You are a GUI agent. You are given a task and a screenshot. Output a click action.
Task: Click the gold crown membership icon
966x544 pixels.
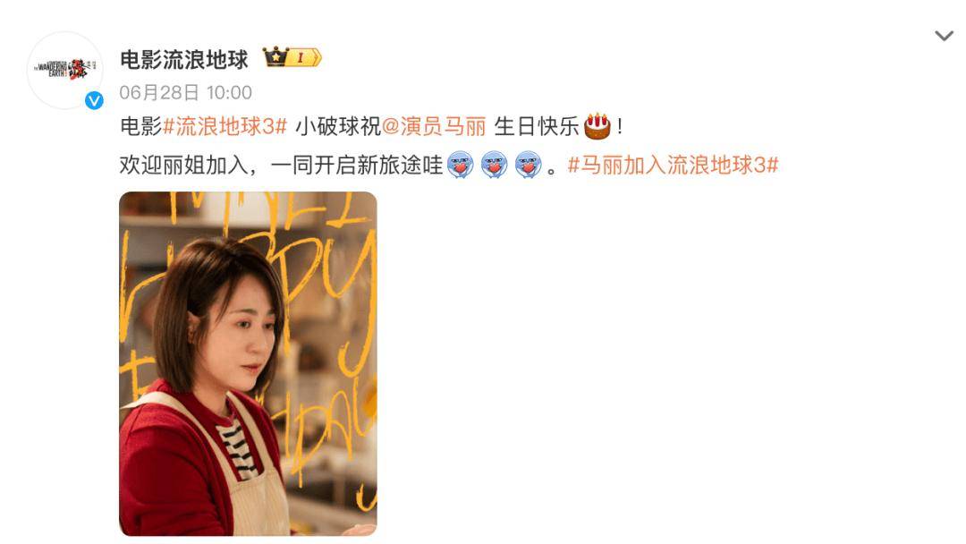click(276, 56)
